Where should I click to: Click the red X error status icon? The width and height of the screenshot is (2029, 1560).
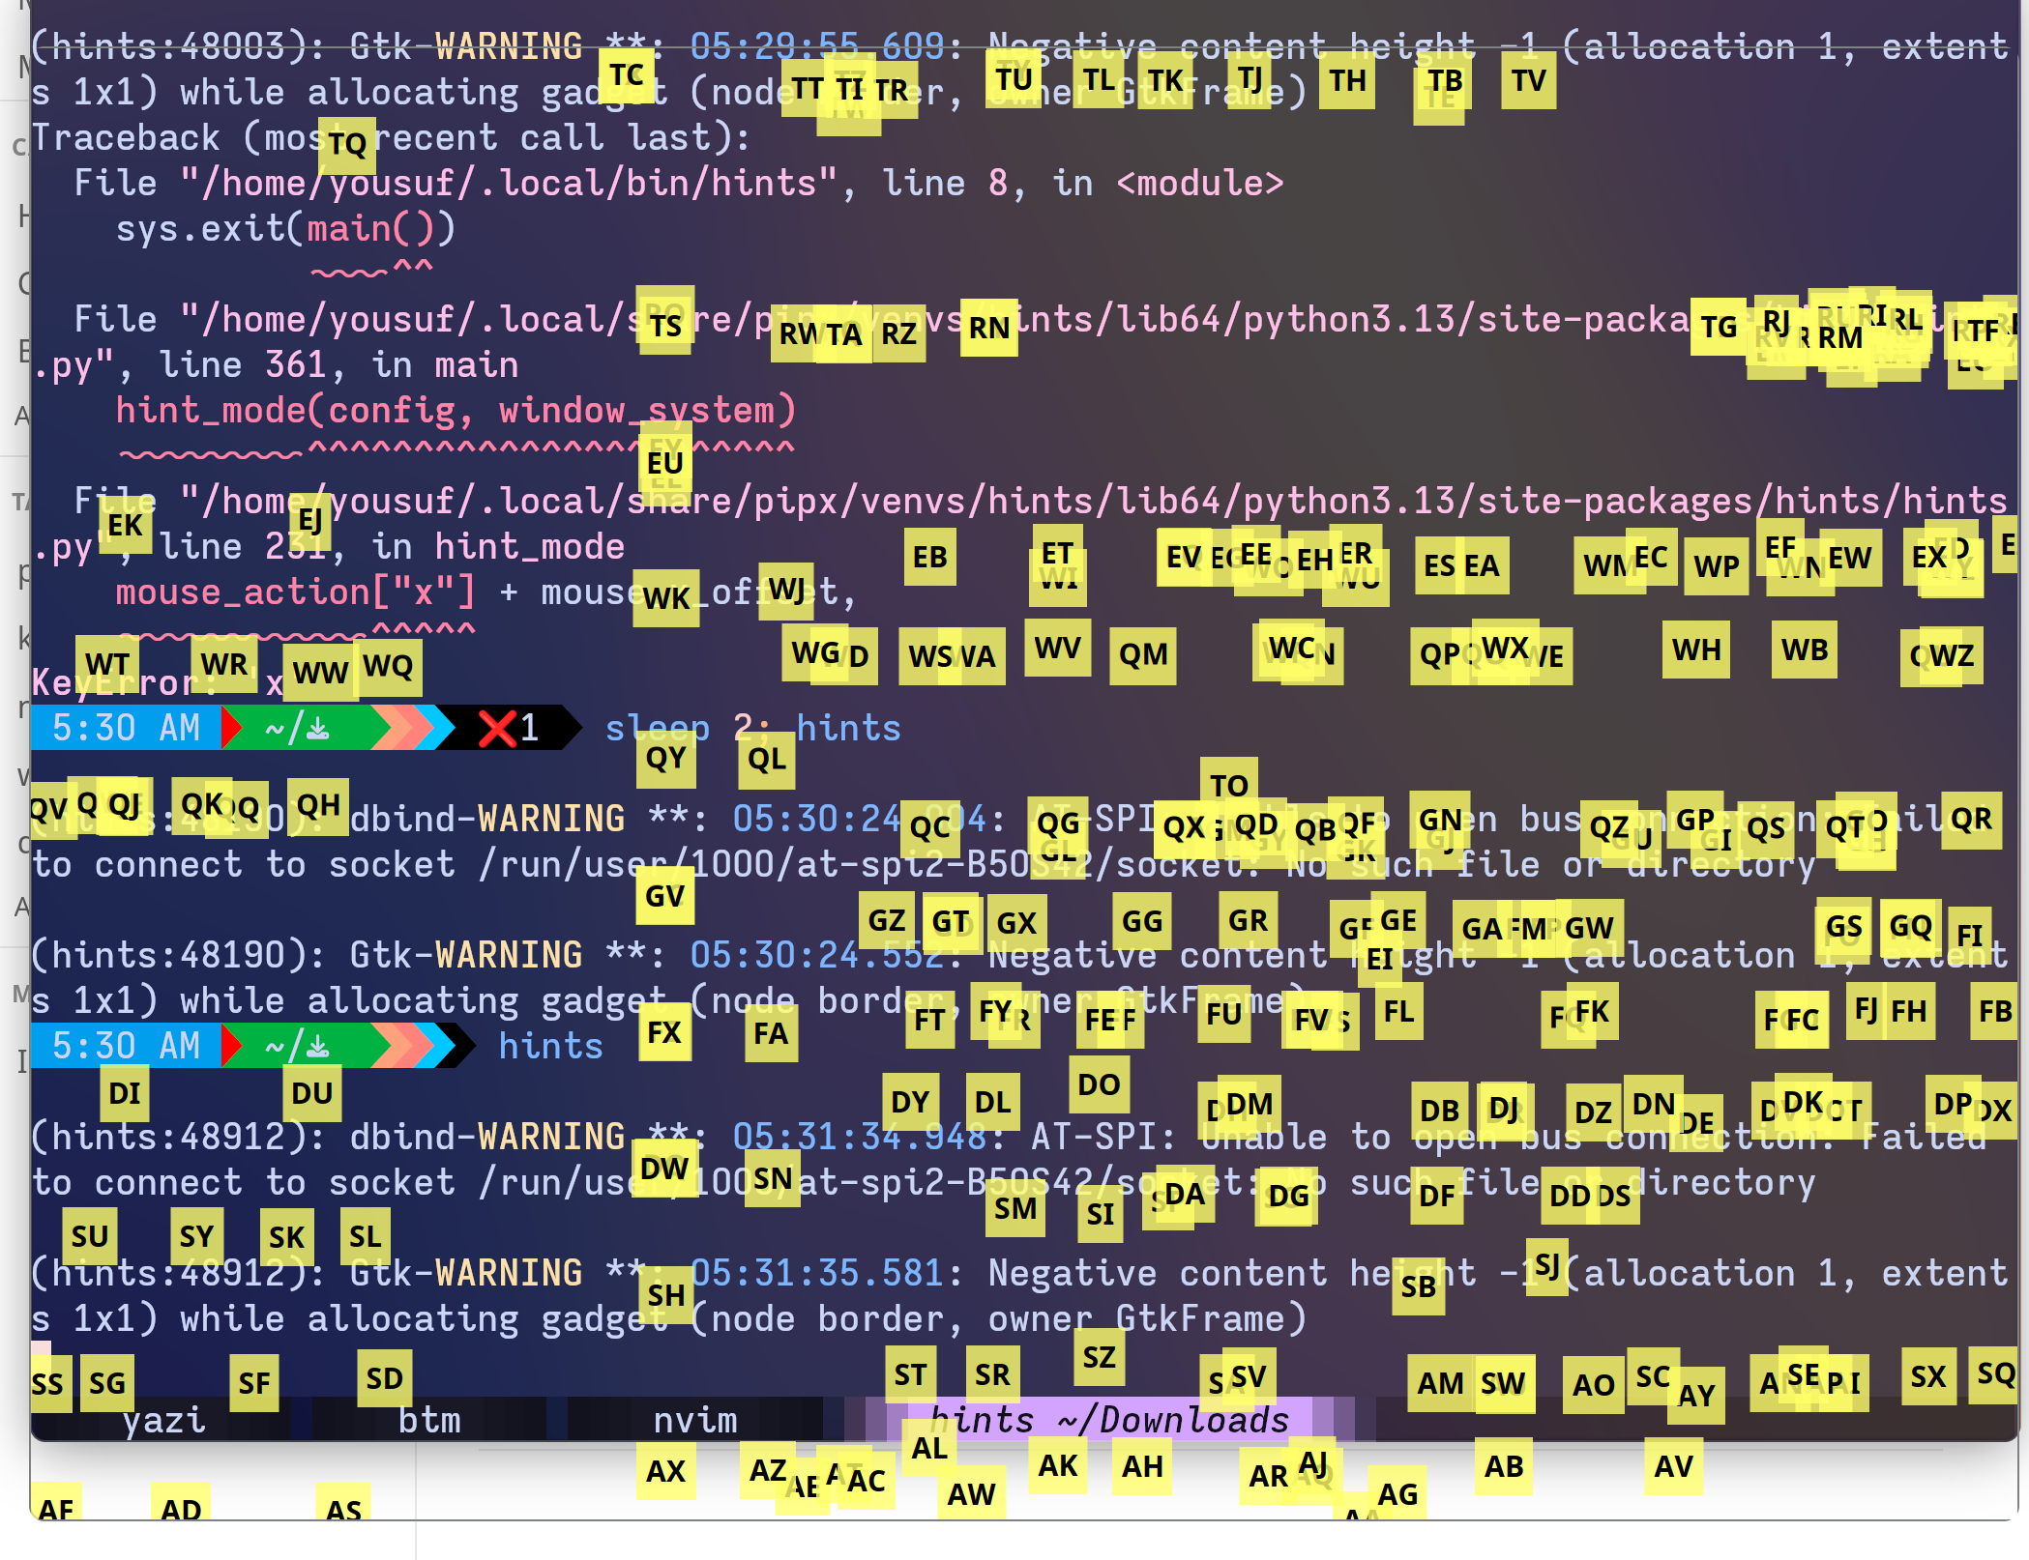click(x=497, y=728)
